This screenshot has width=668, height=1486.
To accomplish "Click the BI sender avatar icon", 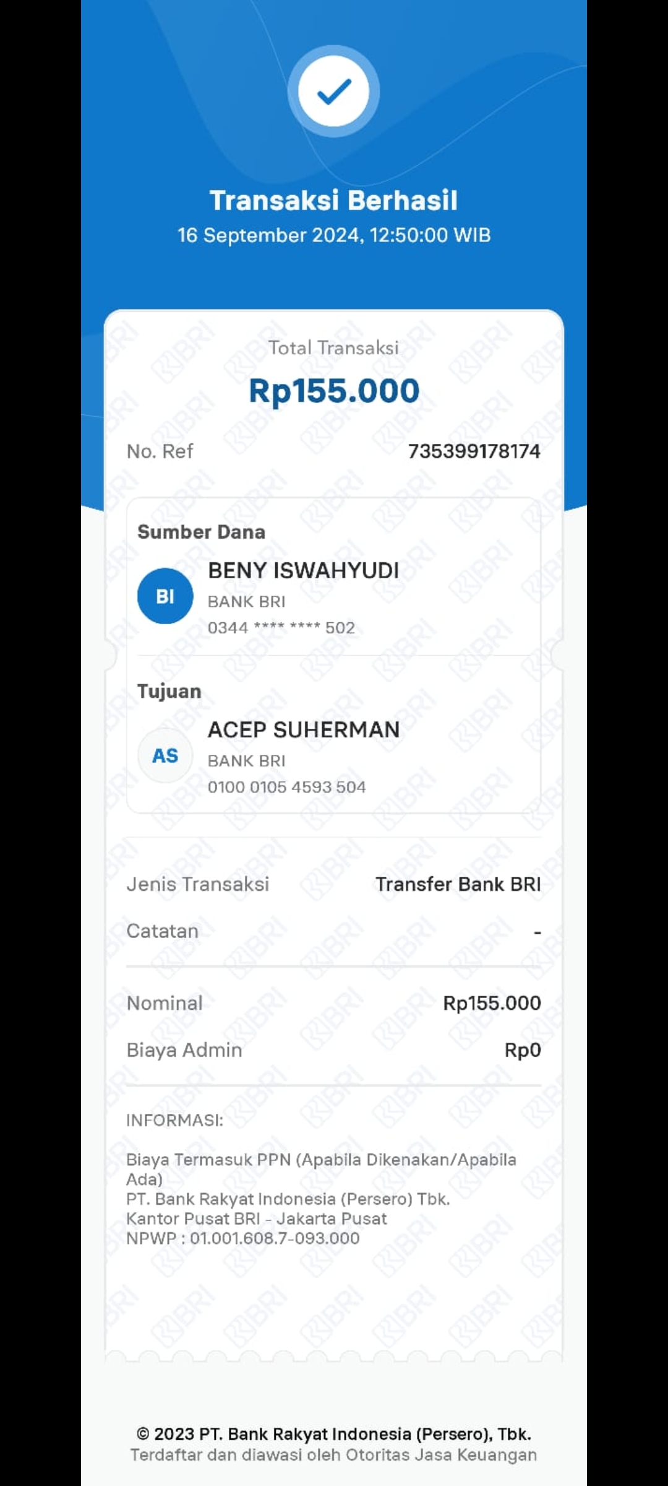I will point(165,596).
